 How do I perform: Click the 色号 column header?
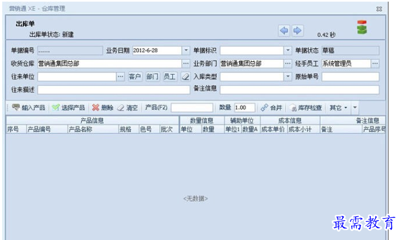[149, 129]
